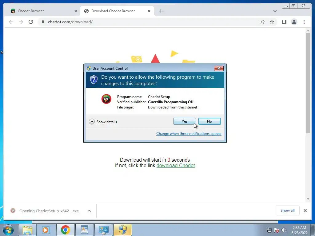
Task: Click scrollbar up arrow
Action: click(x=308, y=31)
